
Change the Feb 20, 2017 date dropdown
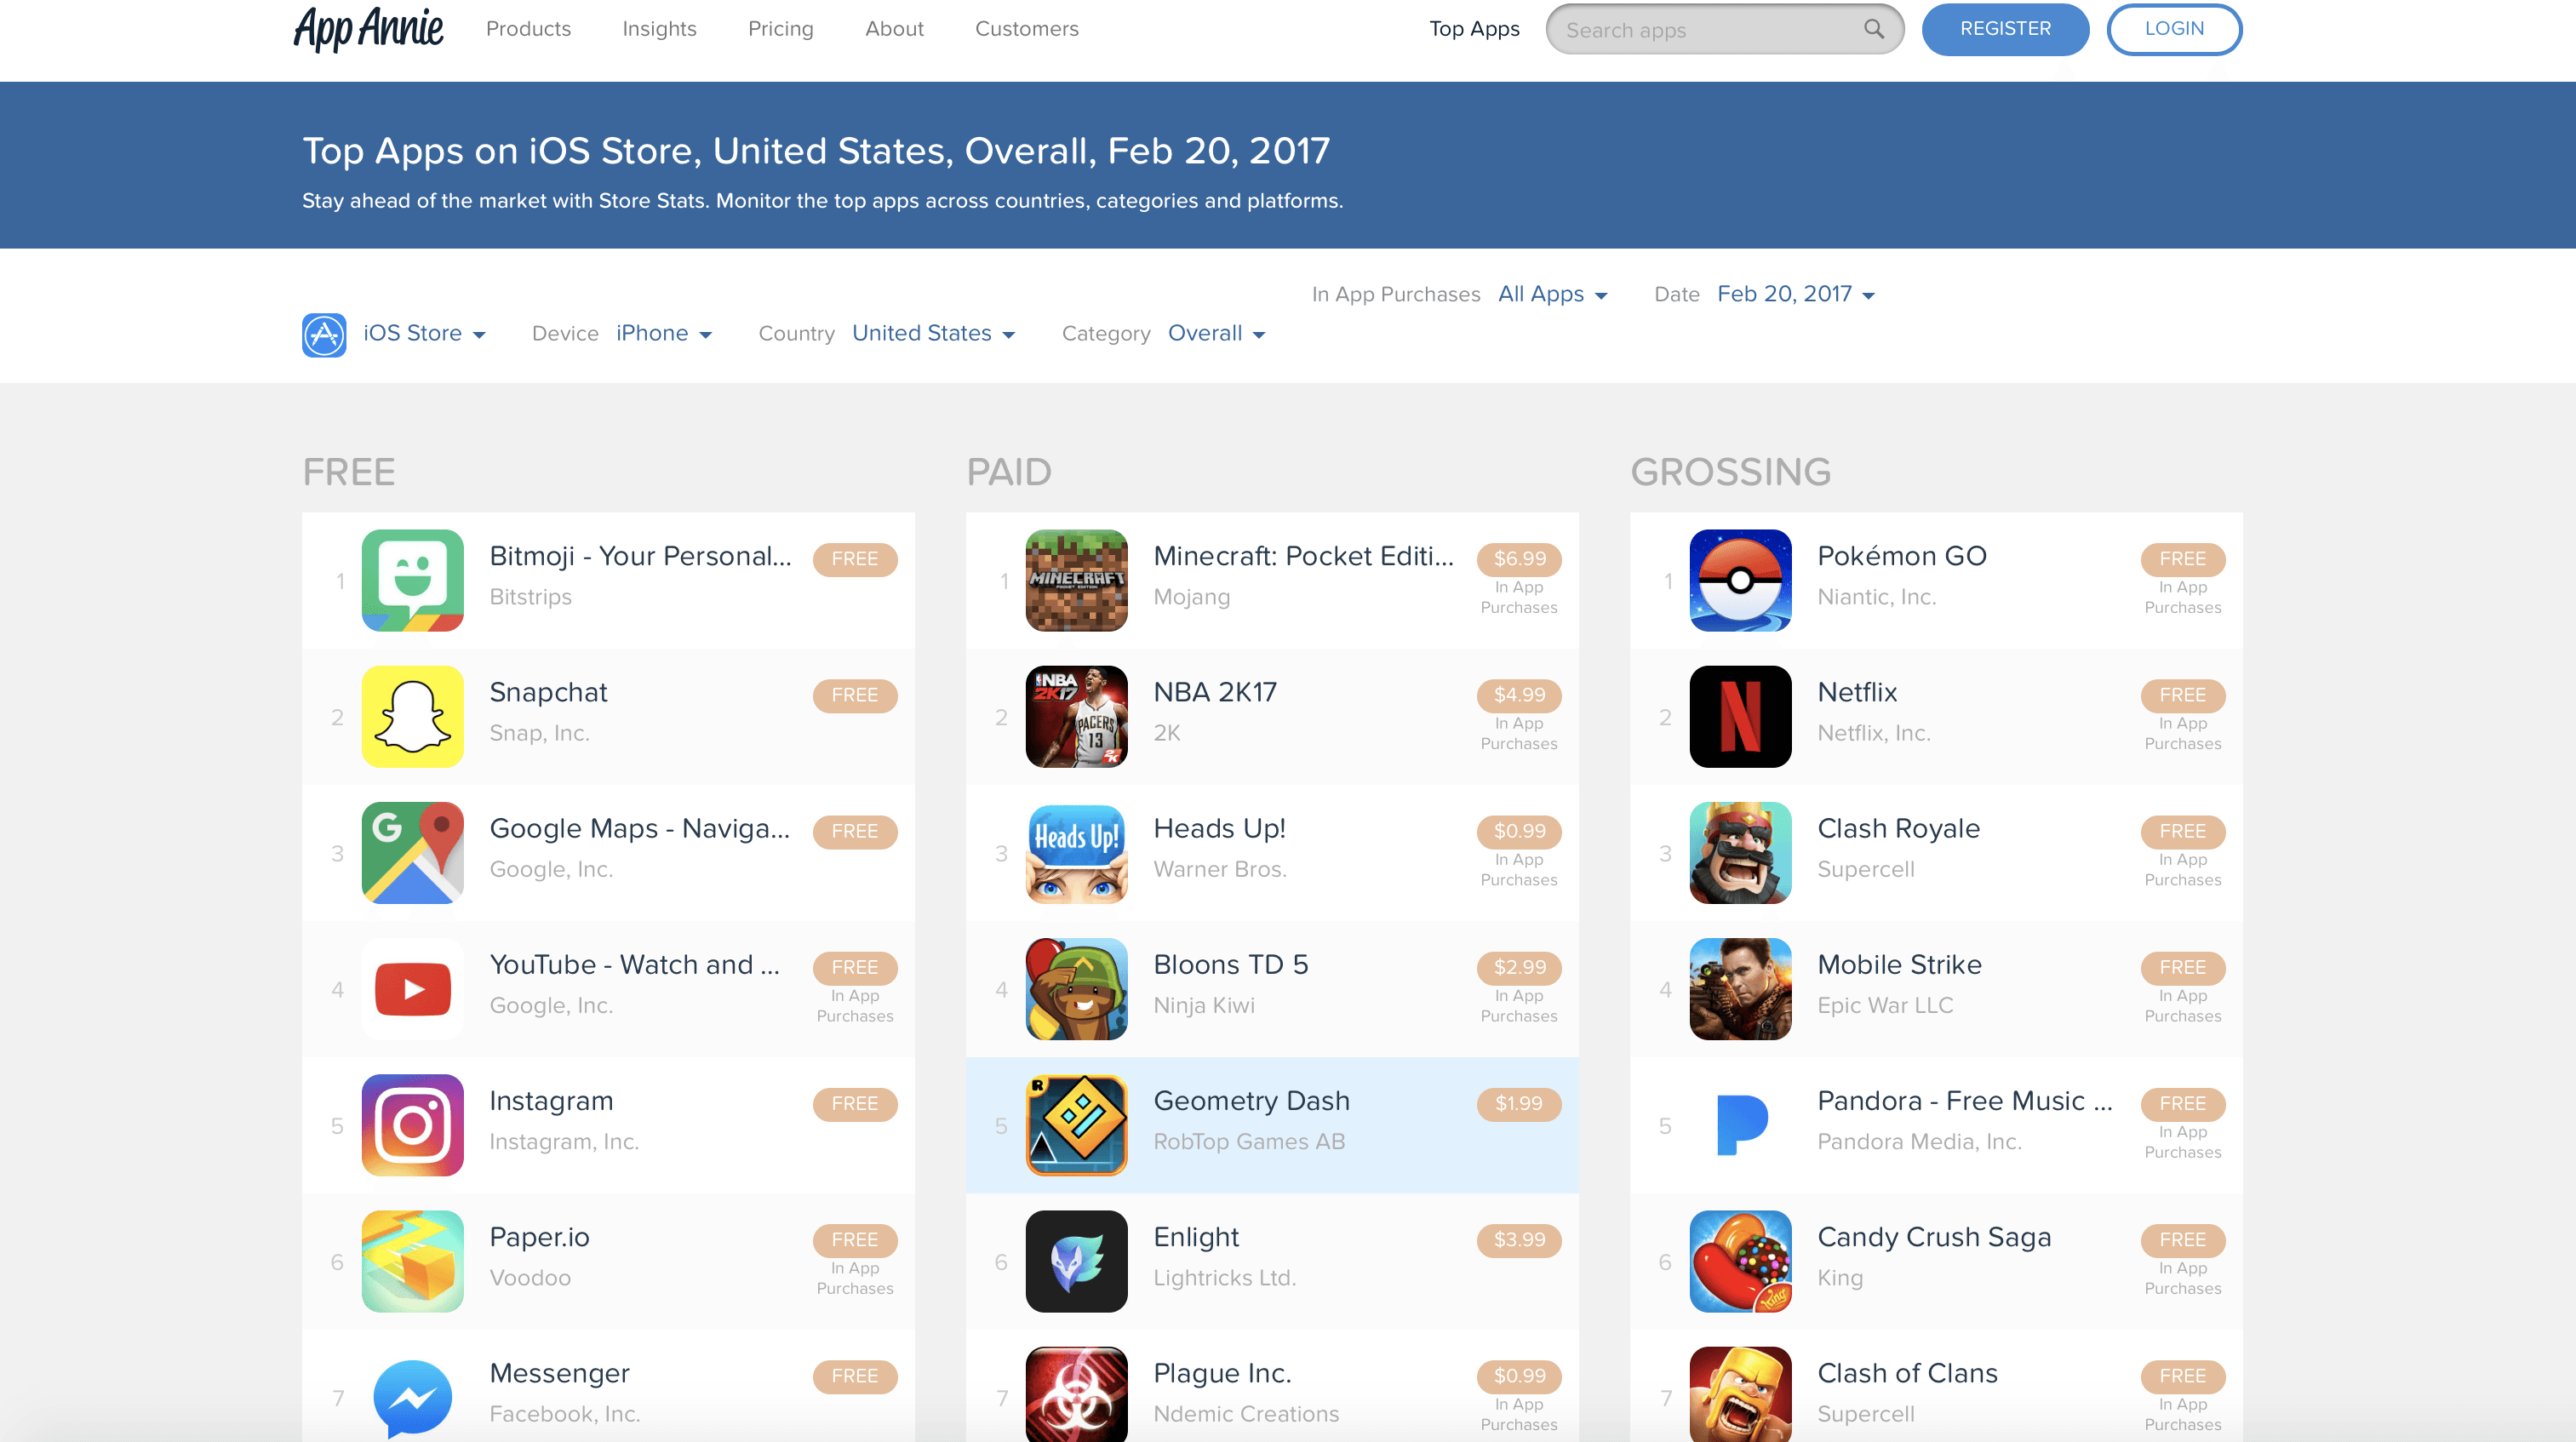coord(1796,294)
